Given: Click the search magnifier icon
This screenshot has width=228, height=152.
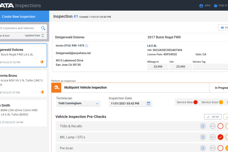Looking at the screenshot, I should point(43,28).
